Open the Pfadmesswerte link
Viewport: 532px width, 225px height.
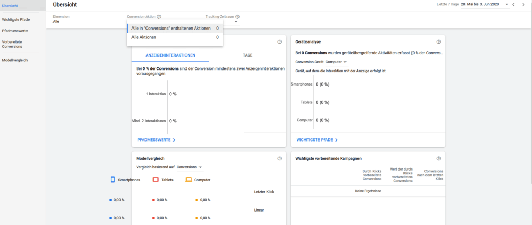[x=156, y=140]
